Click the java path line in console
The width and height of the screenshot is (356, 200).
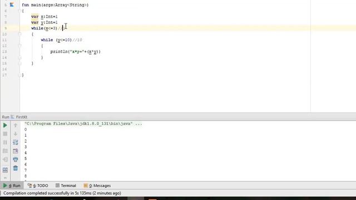click(x=83, y=124)
